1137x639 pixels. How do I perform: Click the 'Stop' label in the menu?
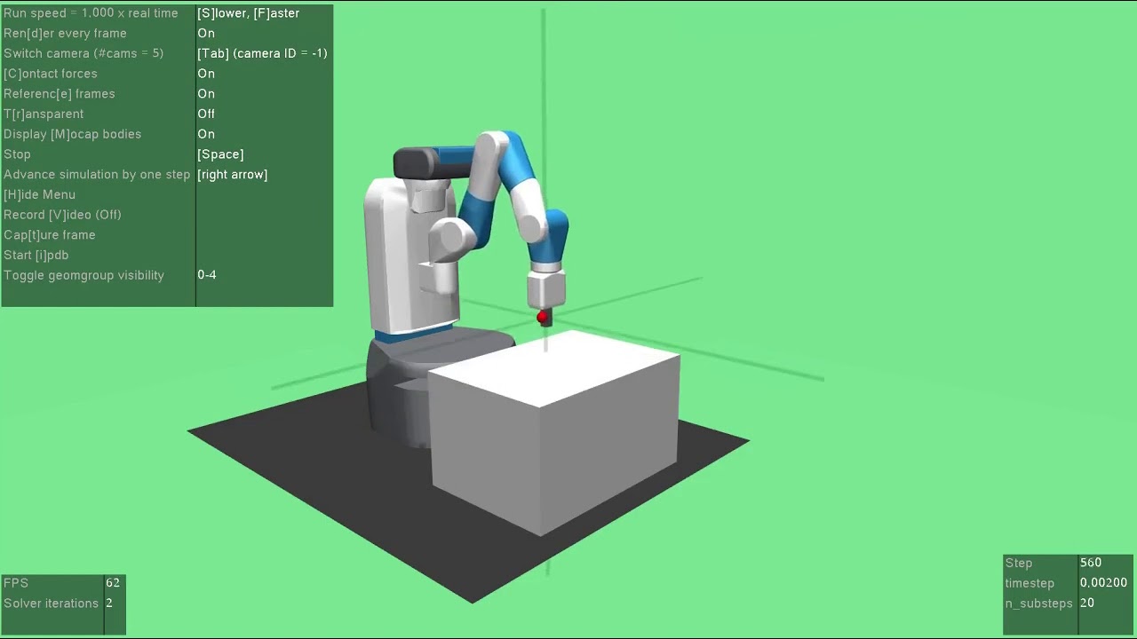(x=17, y=154)
